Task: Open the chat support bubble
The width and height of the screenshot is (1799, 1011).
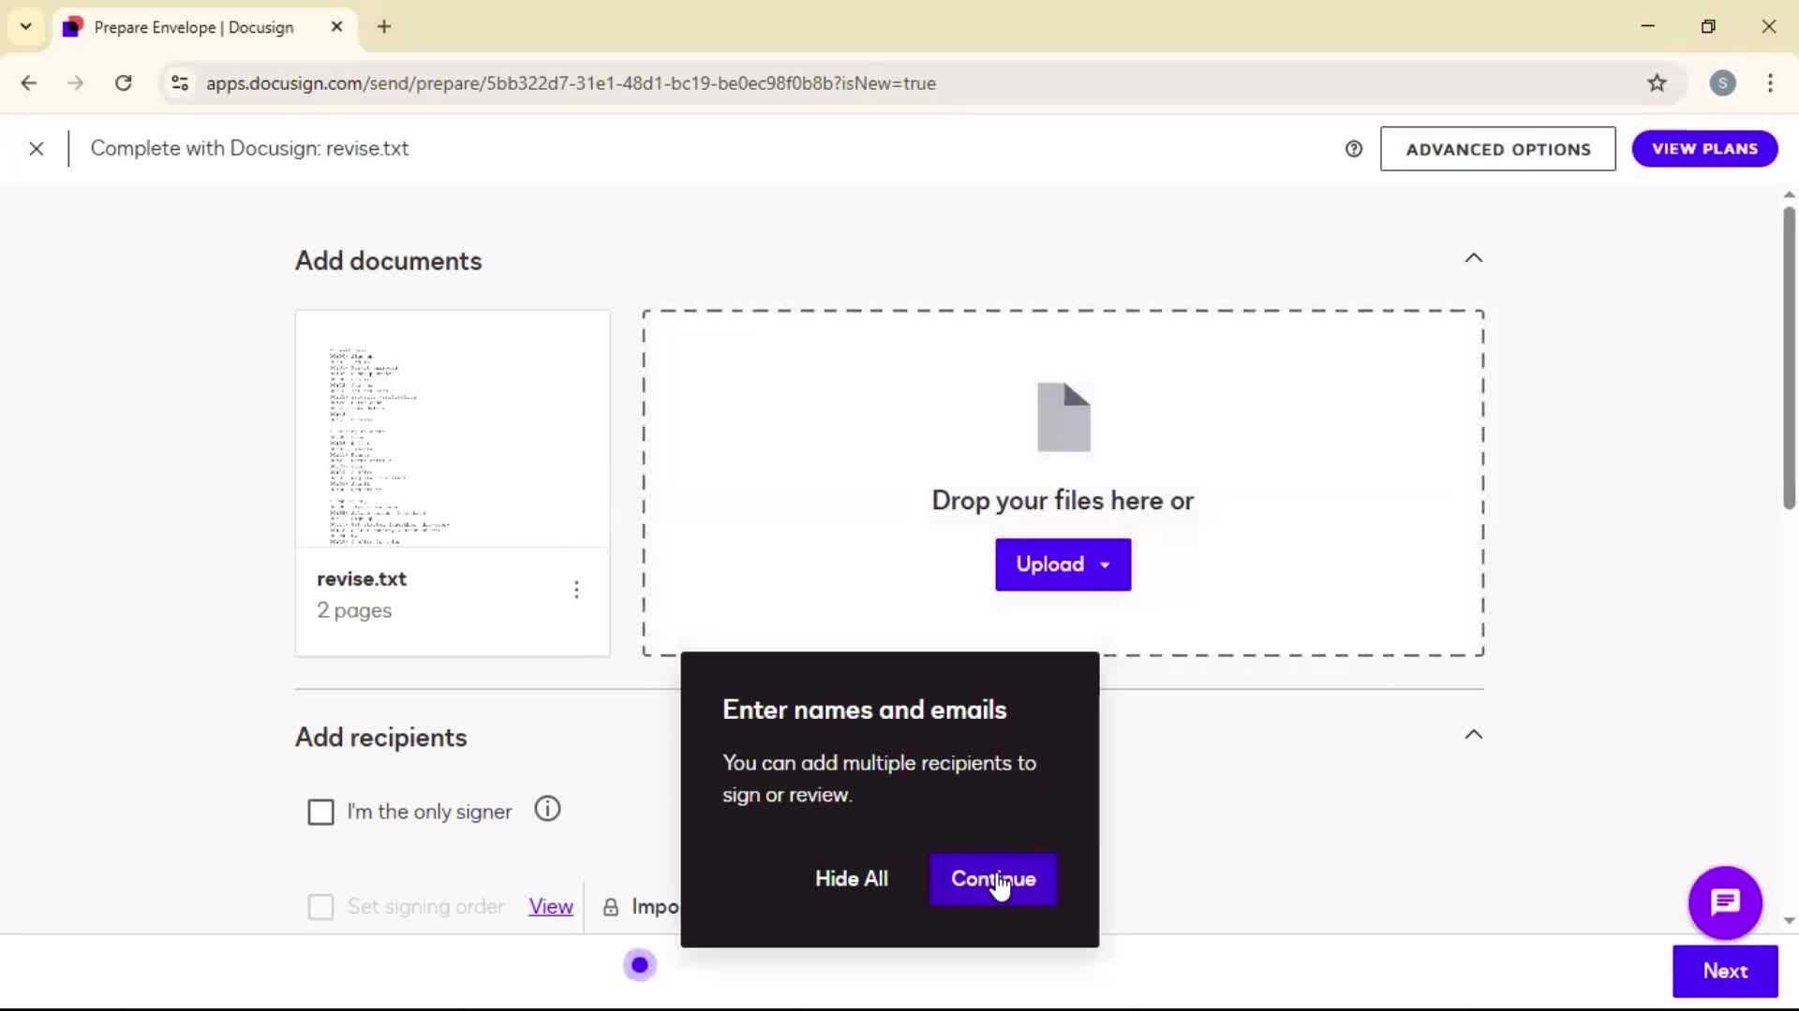Action: coord(1725,902)
